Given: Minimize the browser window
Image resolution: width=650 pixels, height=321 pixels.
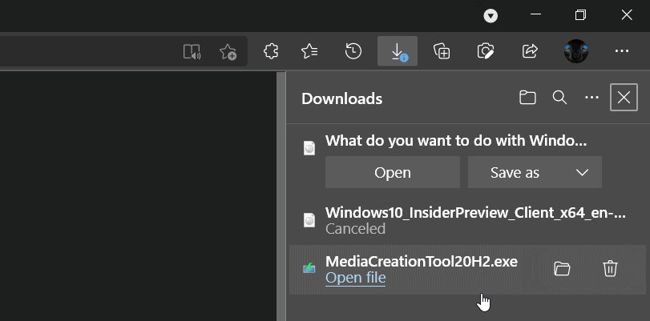Looking at the screenshot, I should tap(535, 14).
